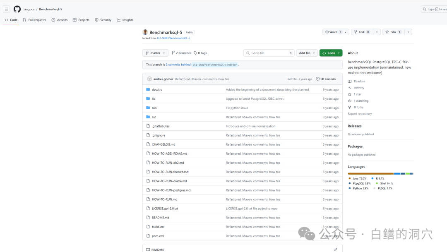Open the Releases section heading
Viewport: 447px width, 252px height.
tap(355, 126)
